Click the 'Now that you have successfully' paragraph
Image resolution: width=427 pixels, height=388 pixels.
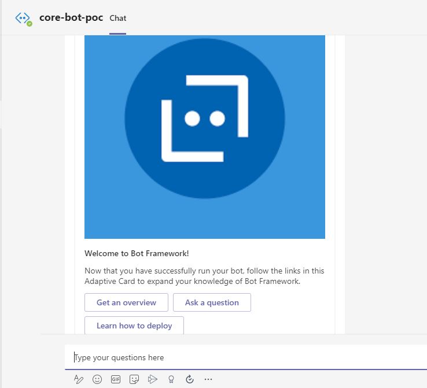204,276
